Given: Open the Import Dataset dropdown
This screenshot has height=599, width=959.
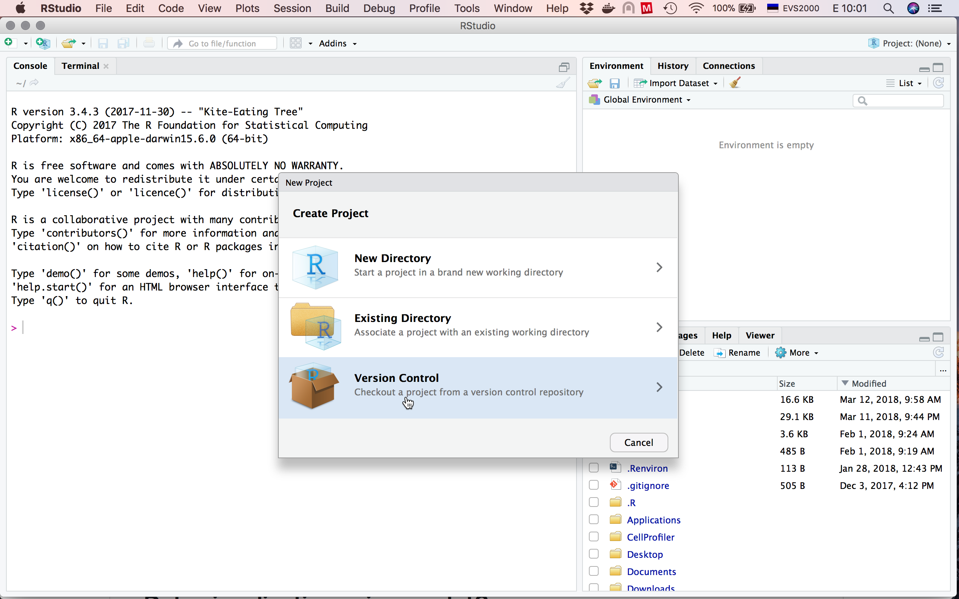Looking at the screenshot, I should [x=678, y=83].
